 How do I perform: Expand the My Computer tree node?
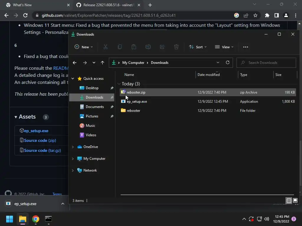point(73,159)
